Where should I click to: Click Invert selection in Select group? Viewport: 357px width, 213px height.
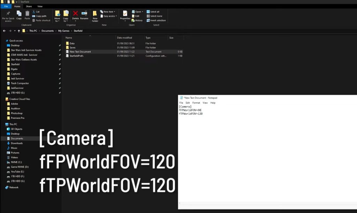(x=148, y=20)
